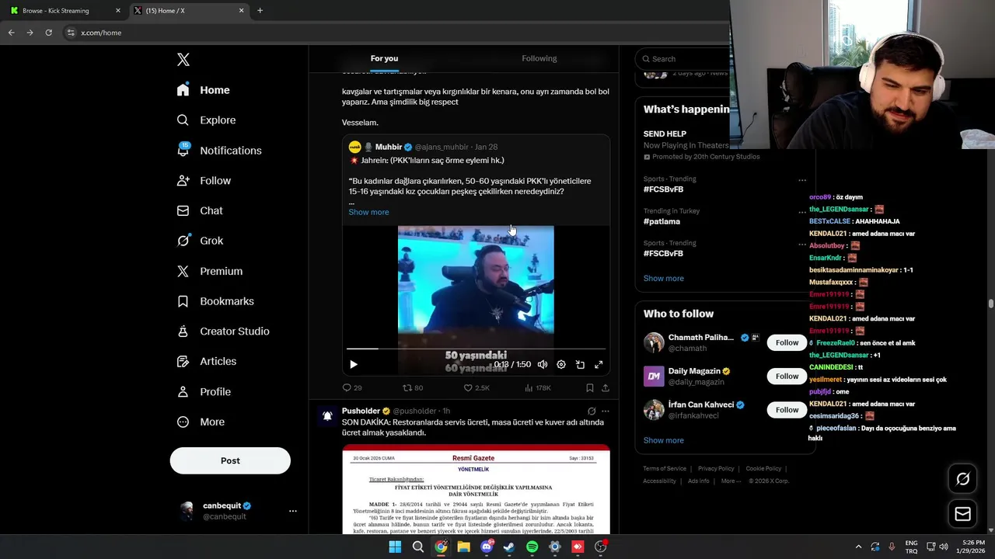Play the embedded video
Image resolution: width=995 pixels, height=559 pixels.
coord(354,364)
